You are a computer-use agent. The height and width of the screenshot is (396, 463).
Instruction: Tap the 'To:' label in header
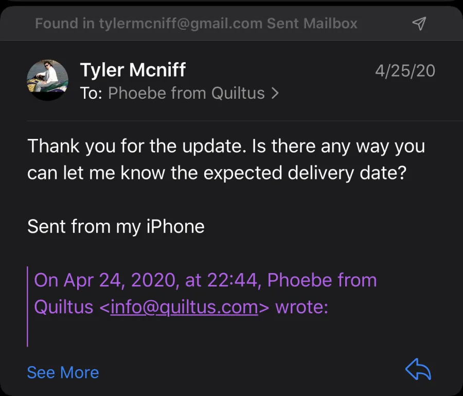[x=91, y=93]
